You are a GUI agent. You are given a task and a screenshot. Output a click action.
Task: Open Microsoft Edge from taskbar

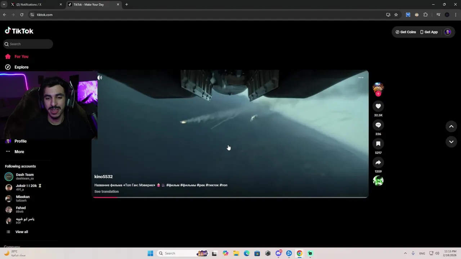[246, 253]
